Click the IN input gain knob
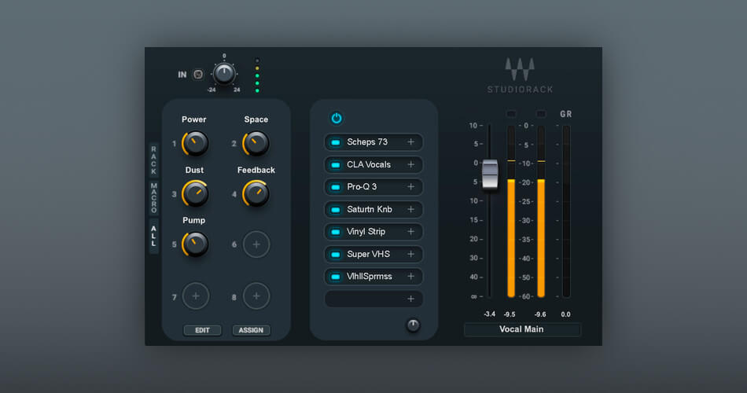747x393 pixels. (x=224, y=73)
